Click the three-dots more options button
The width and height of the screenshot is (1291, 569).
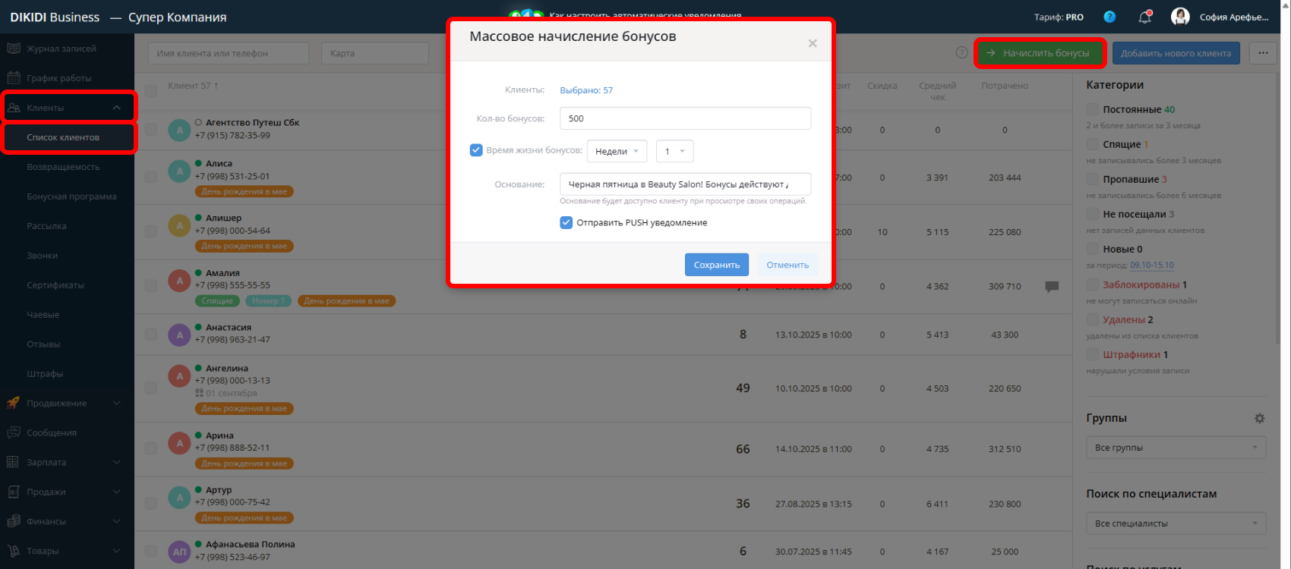pyautogui.click(x=1263, y=53)
